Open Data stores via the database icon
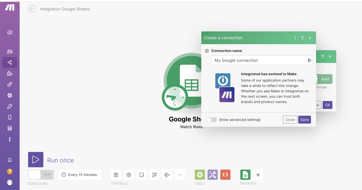Screen dimensions: 362x190 tap(10, 128)
